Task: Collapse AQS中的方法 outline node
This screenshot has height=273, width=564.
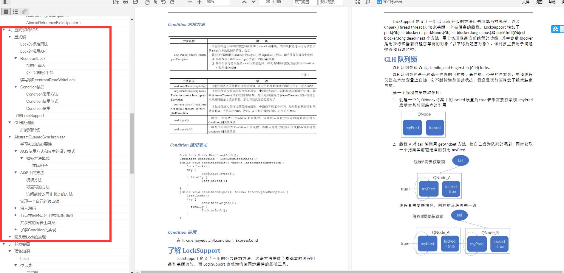Action: tap(16, 173)
